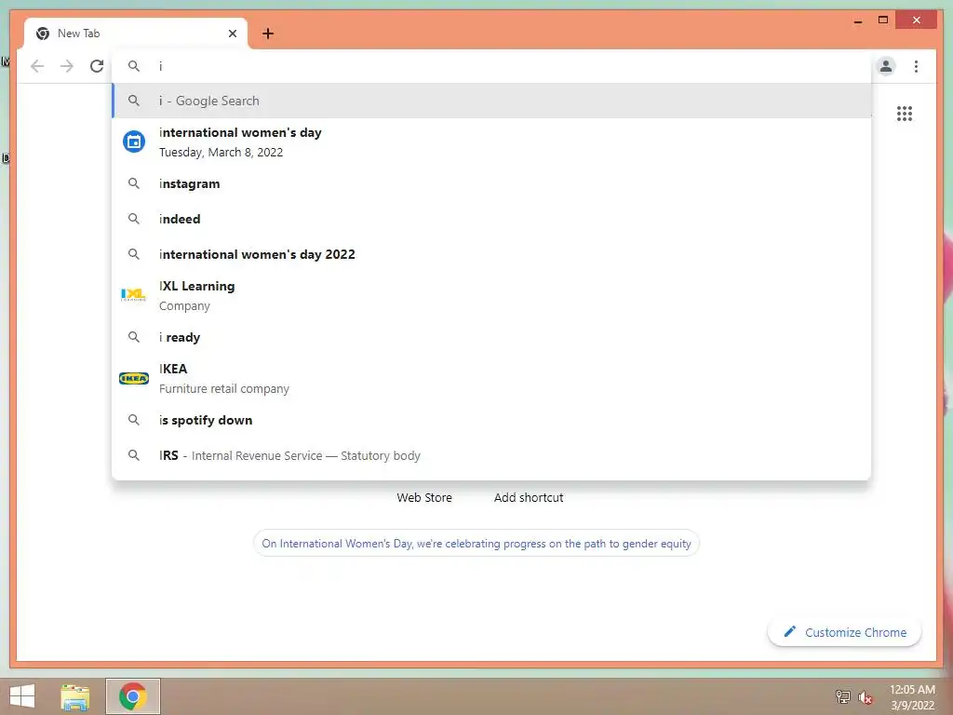
Task: Click the IKEA logo icon
Action: 134,378
